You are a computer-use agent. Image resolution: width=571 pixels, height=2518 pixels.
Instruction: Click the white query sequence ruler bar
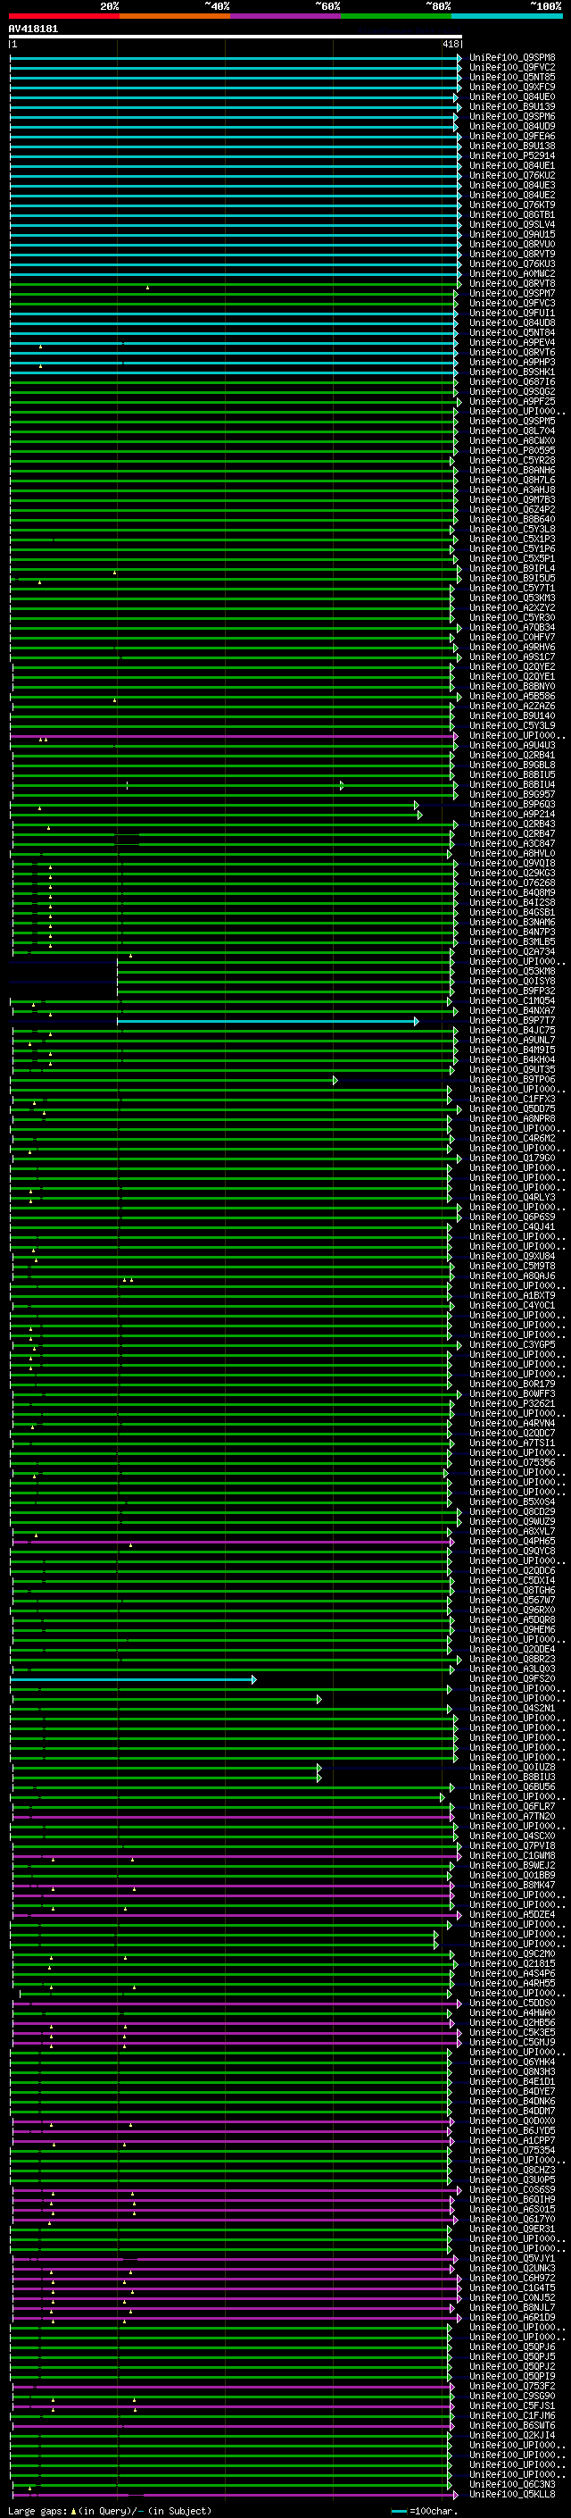coord(236,38)
